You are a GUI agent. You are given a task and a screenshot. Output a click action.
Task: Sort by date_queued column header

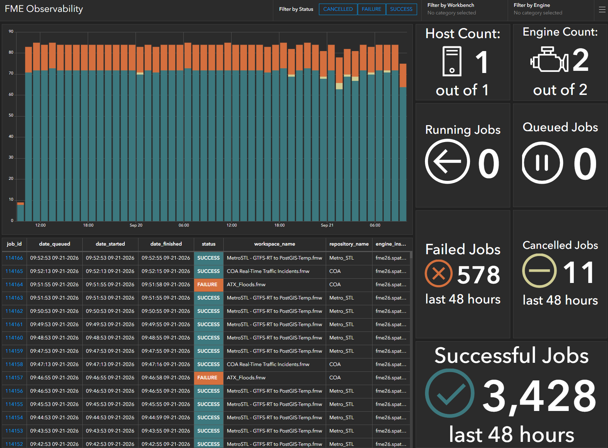click(55, 244)
